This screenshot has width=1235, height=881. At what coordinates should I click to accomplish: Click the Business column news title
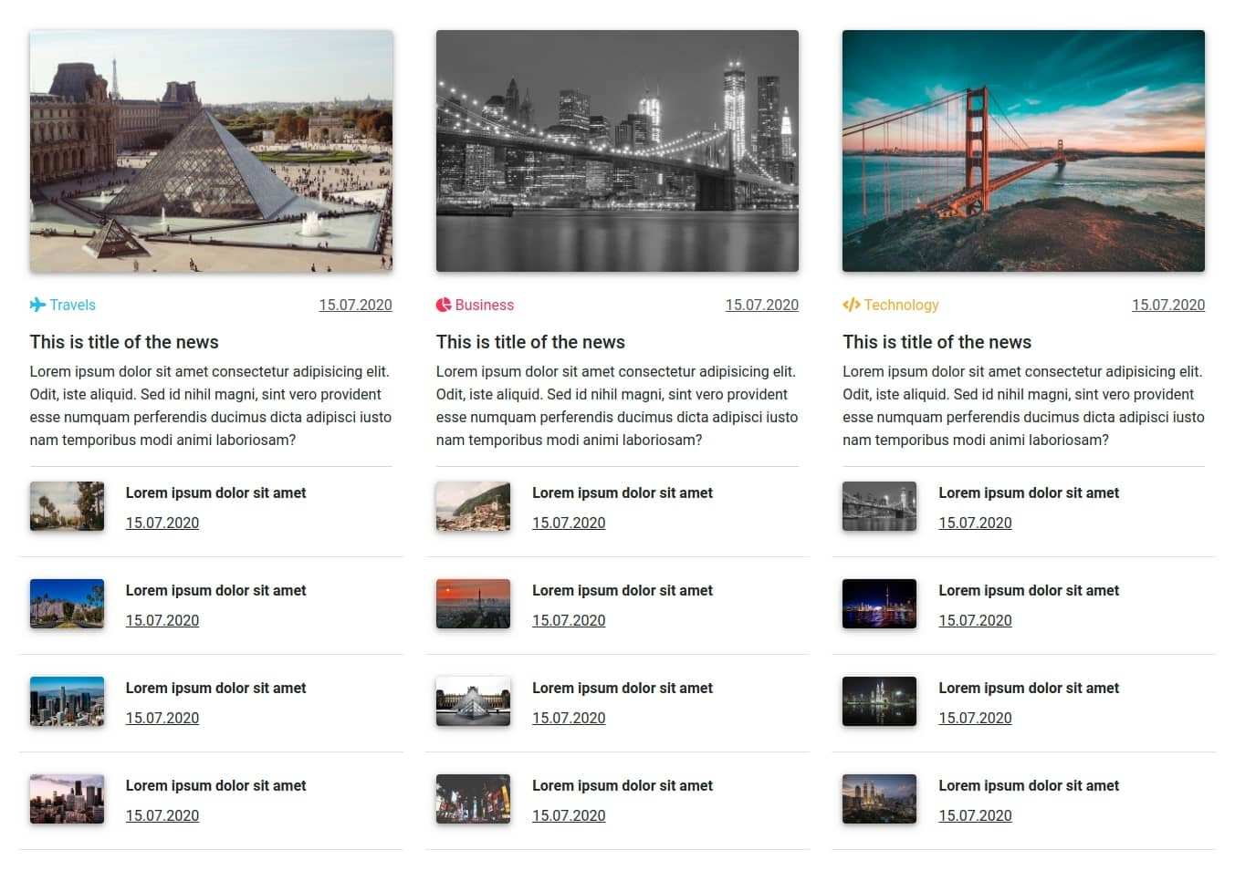pyautogui.click(x=530, y=342)
